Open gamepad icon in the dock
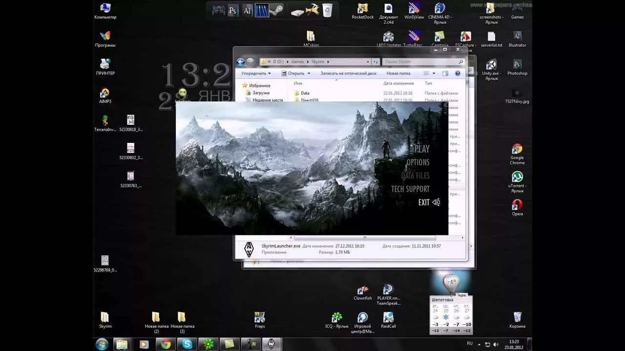The width and height of the screenshot is (625, 351). coord(218,10)
